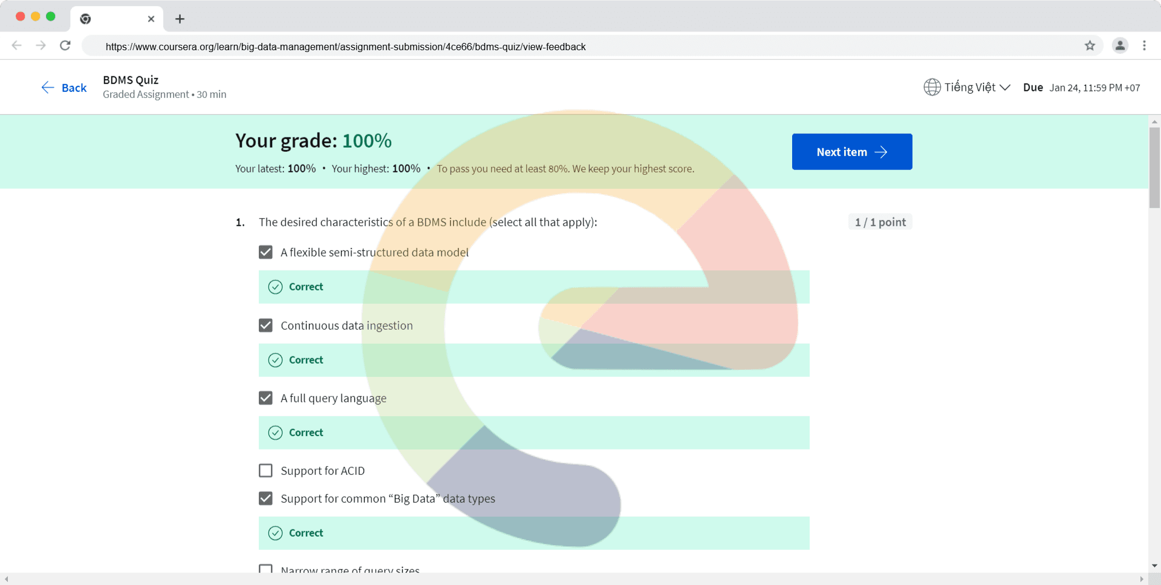
Task: Check the Support for ACID checkbox
Action: coord(265,471)
